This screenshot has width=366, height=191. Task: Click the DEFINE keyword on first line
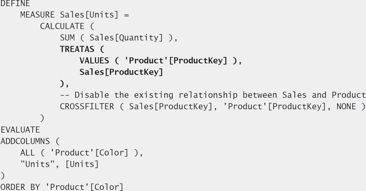click(15, 3)
